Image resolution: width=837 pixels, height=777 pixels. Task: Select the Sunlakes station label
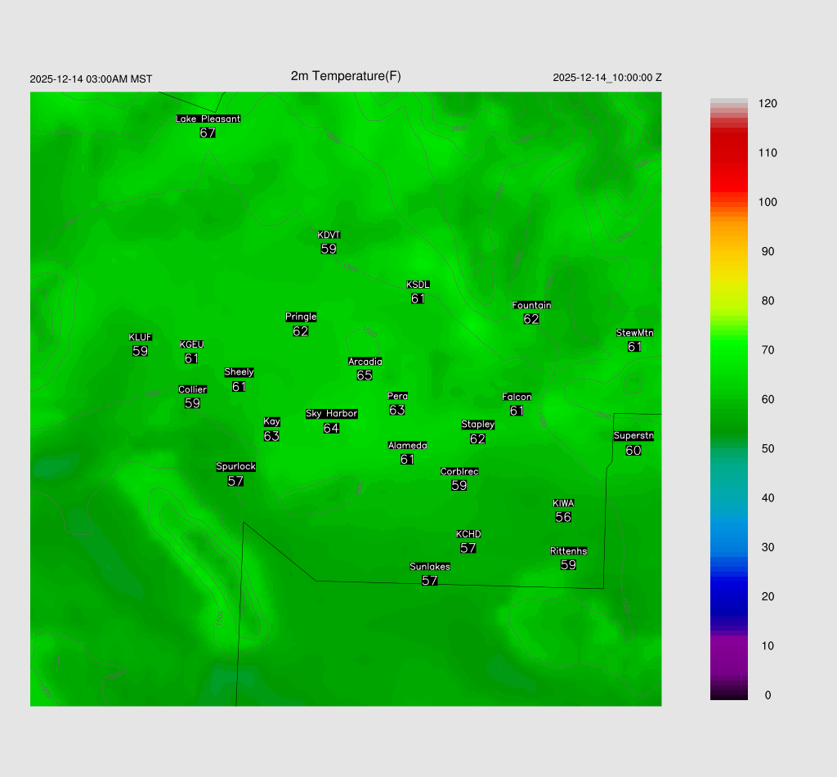pos(430,567)
